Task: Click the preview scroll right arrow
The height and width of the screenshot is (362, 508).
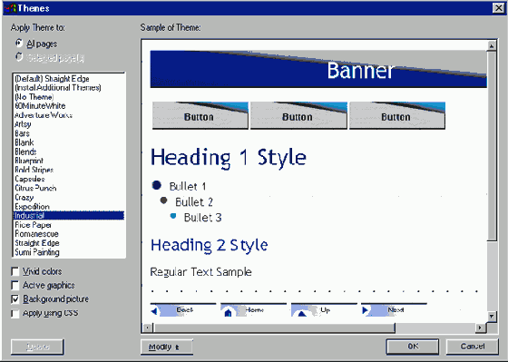Action: [x=480, y=328]
